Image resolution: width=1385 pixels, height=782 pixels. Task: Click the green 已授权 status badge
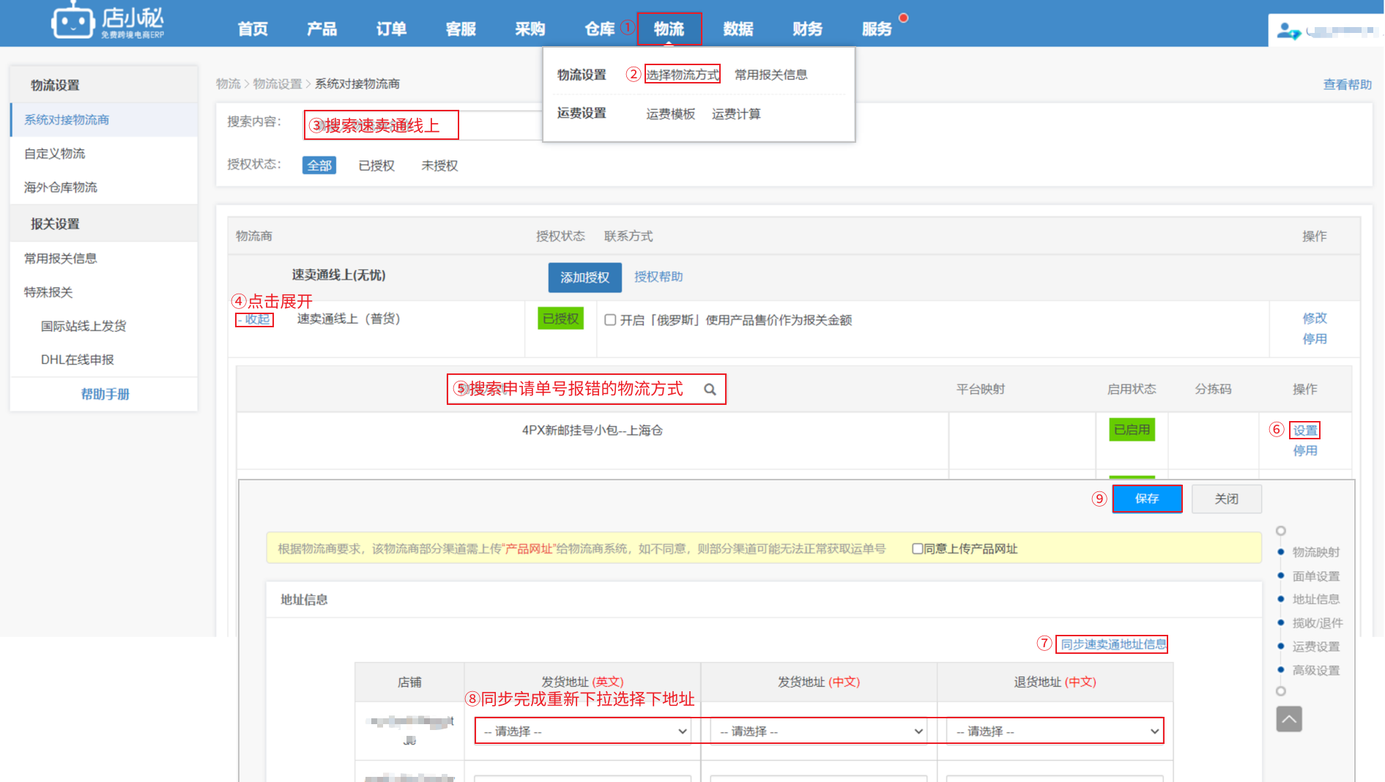tap(560, 319)
